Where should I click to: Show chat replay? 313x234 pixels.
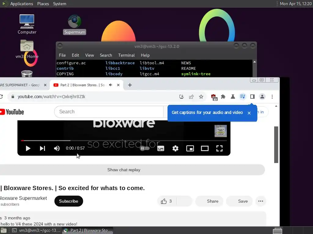tap(124, 170)
